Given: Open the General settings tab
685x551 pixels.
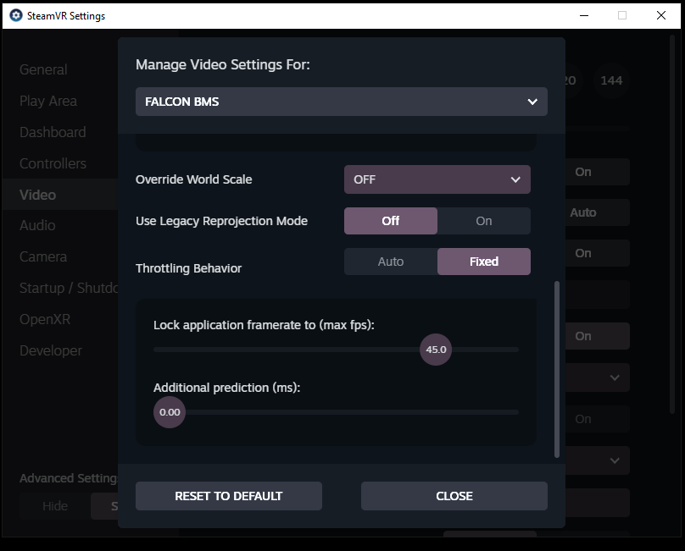Looking at the screenshot, I should tap(43, 69).
